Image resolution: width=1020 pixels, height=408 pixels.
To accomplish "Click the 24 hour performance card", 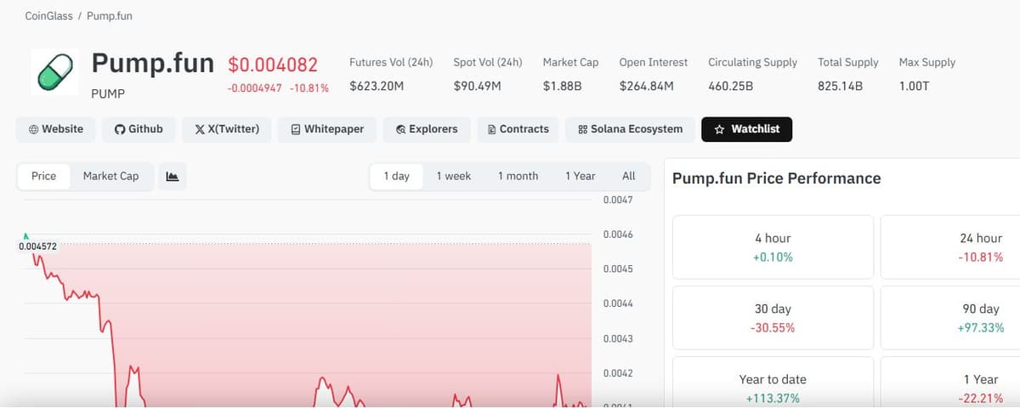I will point(950,247).
